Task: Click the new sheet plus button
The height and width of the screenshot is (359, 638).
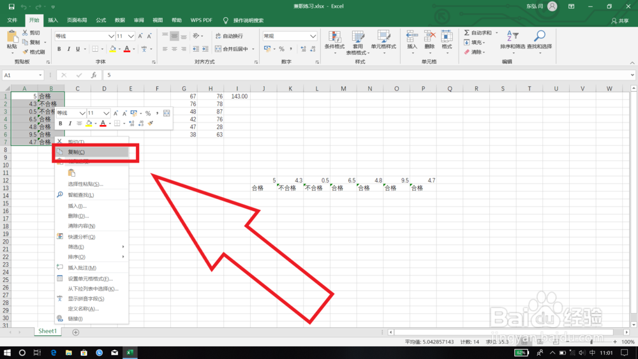Action: 76,332
